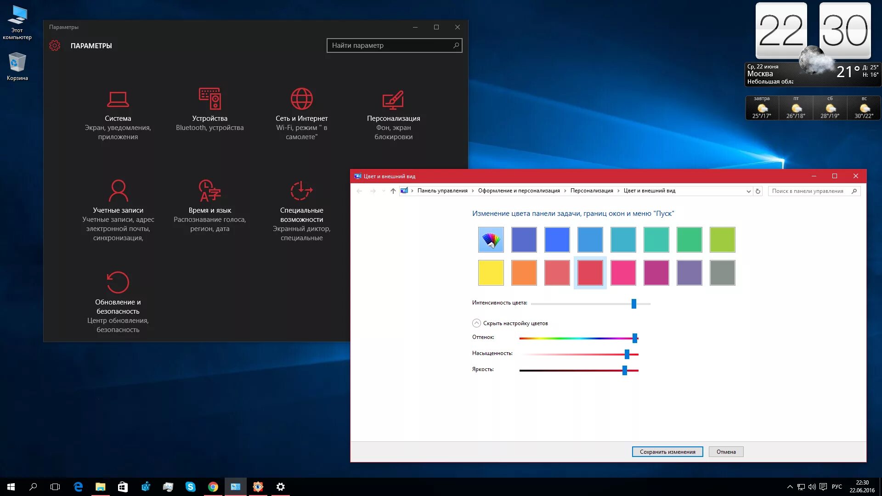
Task: Choose the yellow color swatch
Action: pos(491,273)
